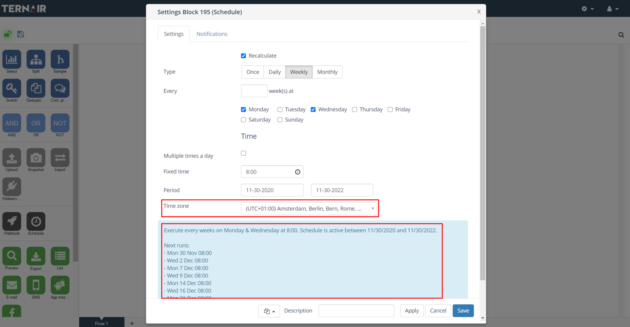
Task: Click the Snapshot camera icon
Action: coord(36,158)
